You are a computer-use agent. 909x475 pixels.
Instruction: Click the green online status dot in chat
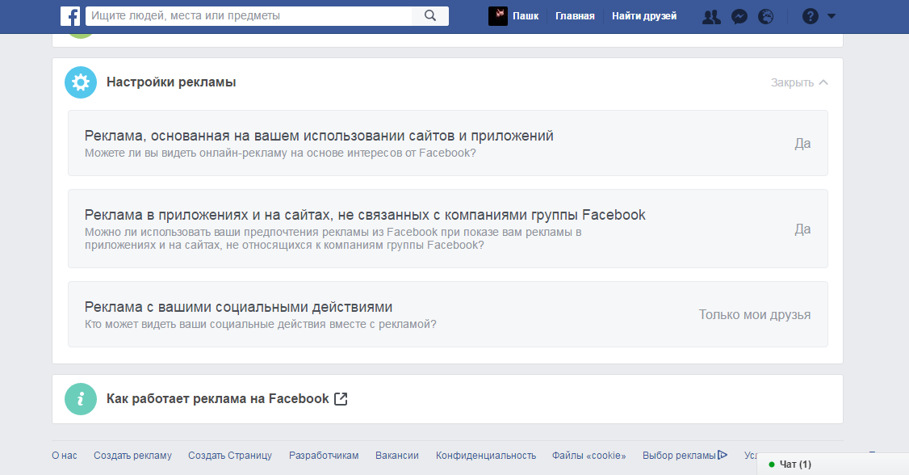tap(772, 464)
